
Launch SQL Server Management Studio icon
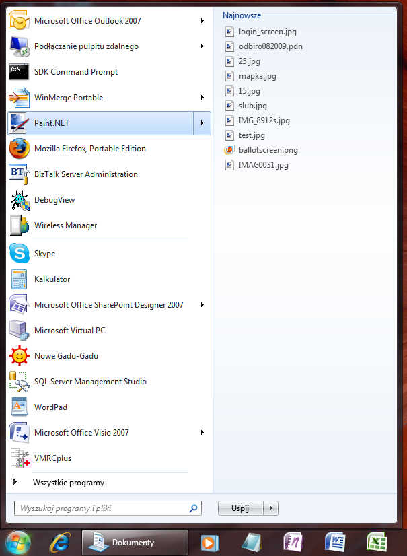(x=19, y=382)
